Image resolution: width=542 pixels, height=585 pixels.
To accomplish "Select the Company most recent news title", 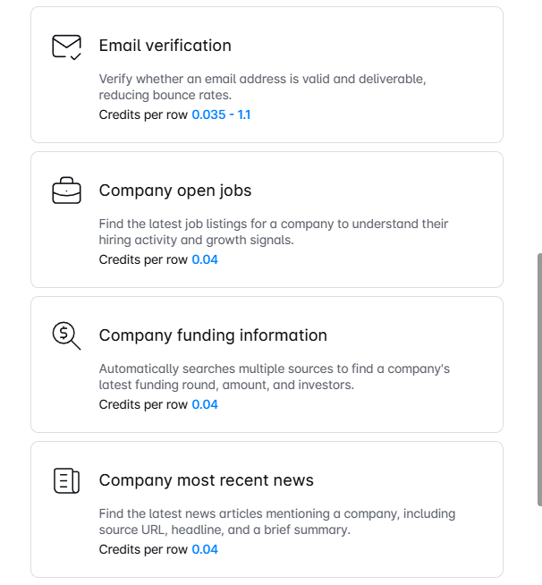I will (207, 480).
